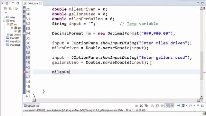
Task: Click editor horizontal scroll left arrow
Action: (x=34, y=100)
